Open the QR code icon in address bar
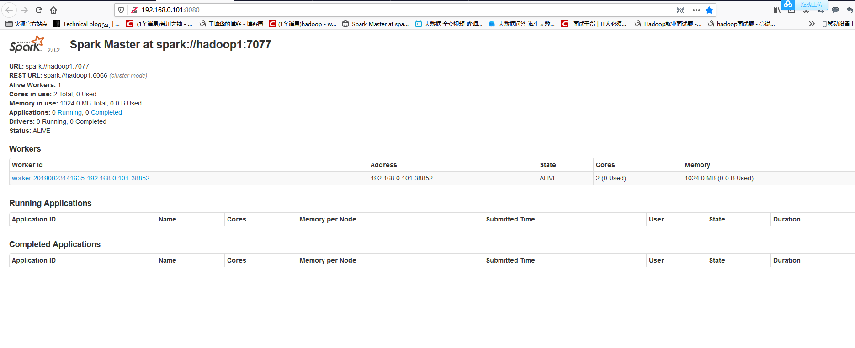The height and width of the screenshot is (348, 855). (x=680, y=10)
